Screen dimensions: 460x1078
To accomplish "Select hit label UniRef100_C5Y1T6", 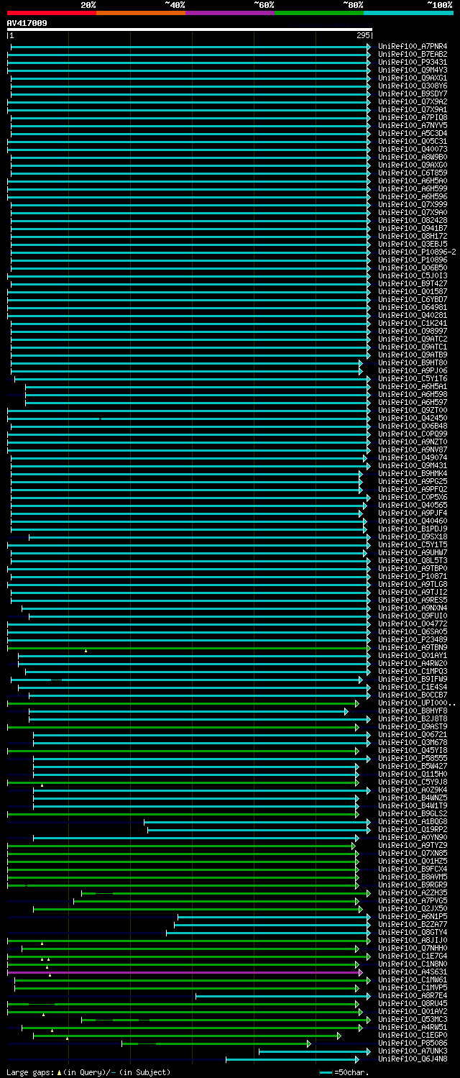I will (x=413, y=378).
